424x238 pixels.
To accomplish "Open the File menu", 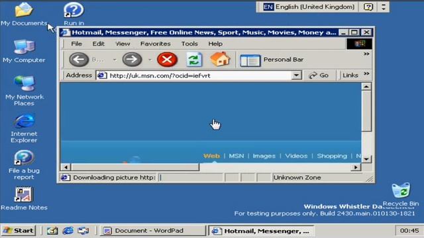I will coord(77,44).
